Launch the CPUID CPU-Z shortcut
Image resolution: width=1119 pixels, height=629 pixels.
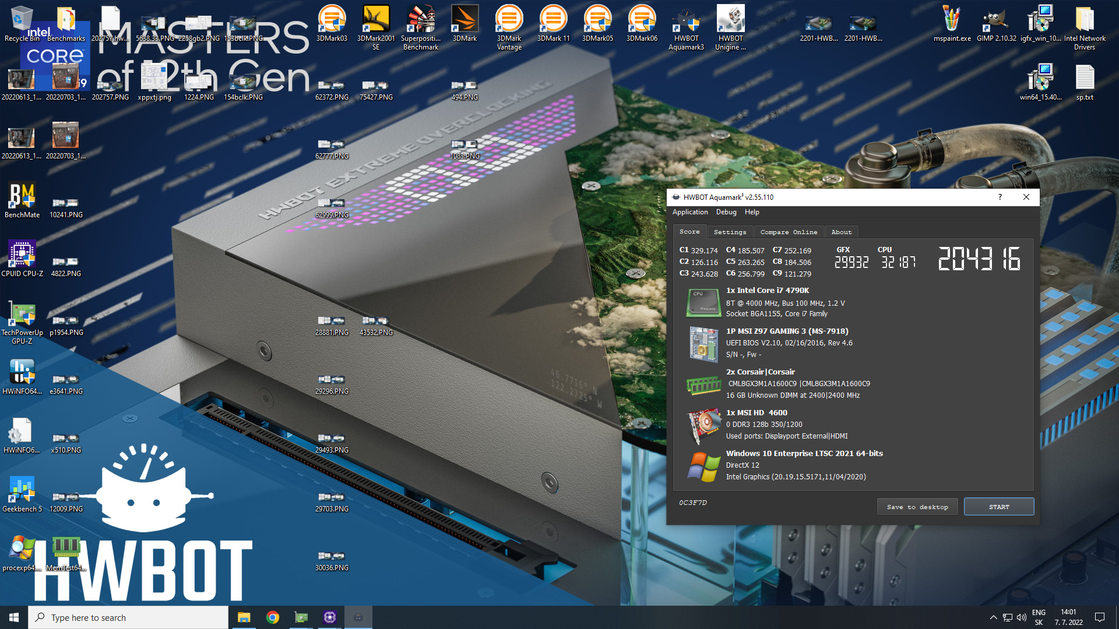point(22,259)
